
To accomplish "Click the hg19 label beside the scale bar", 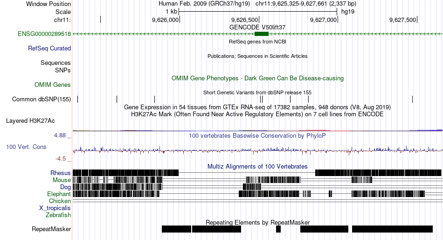I will (348, 12).
